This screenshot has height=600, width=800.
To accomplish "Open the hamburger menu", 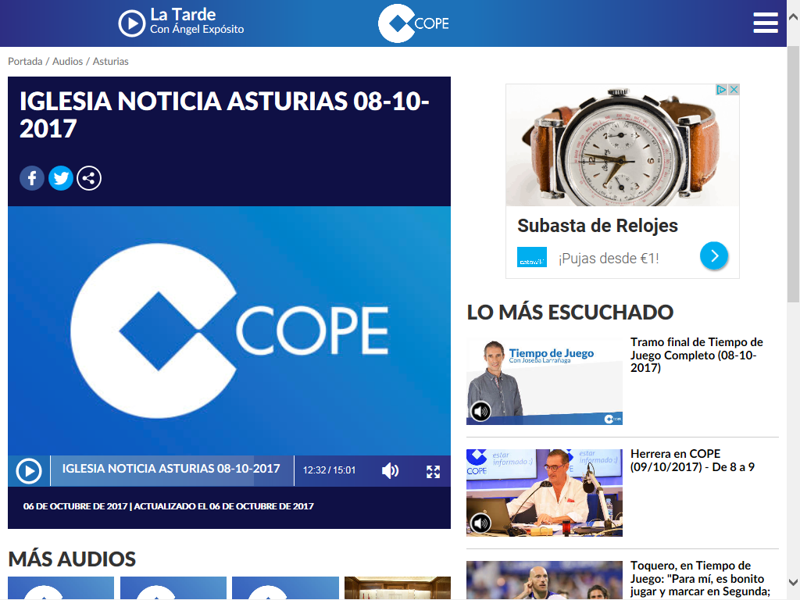I will (766, 23).
